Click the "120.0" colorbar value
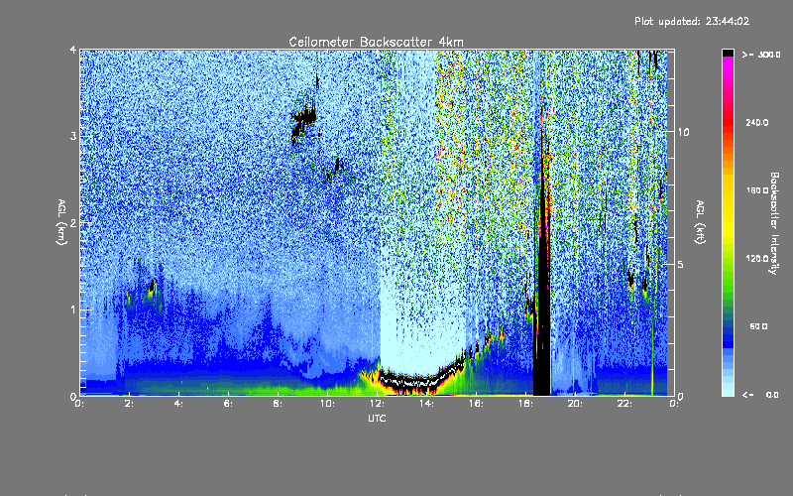 757,258
